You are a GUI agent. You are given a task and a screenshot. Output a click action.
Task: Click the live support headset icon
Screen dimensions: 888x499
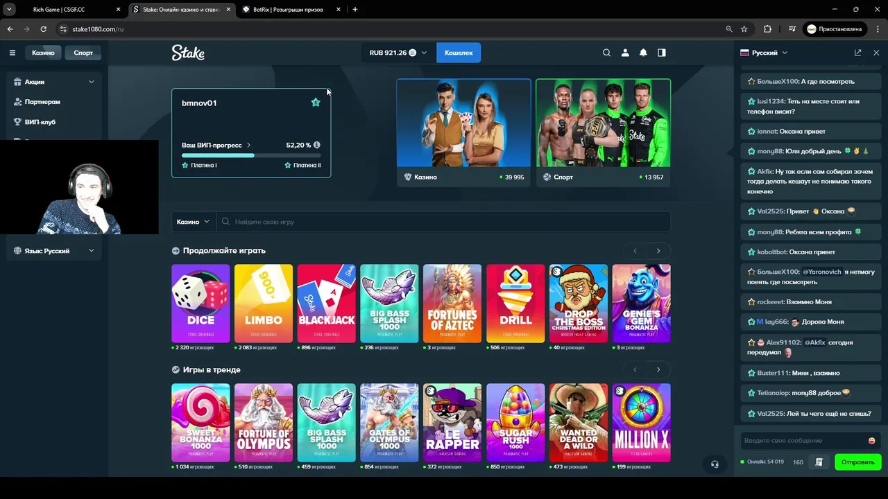[x=715, y=464]
